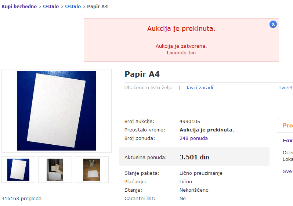Screen dimensions: 293x206
Task: View the thumbnail of paper on the floor
Action: [x=91, y=170]
